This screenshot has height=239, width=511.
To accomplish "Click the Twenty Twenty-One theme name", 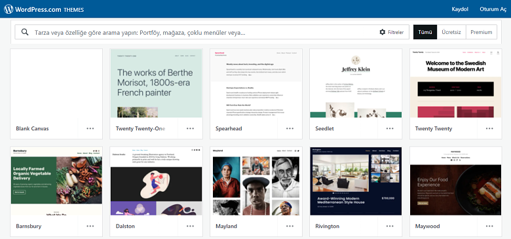I will (140, 128).
